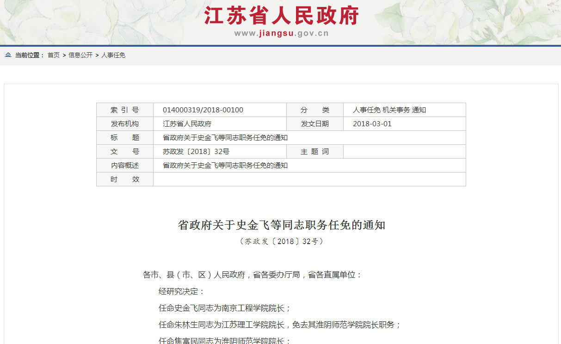
Task: Select document number 苏政发〔2018〕32号 in table
Action: (196, 152)
